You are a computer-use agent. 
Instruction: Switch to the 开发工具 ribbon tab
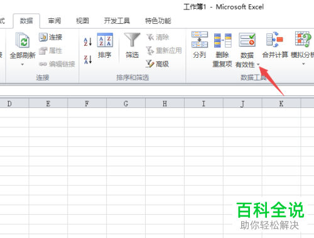[117, 21]
